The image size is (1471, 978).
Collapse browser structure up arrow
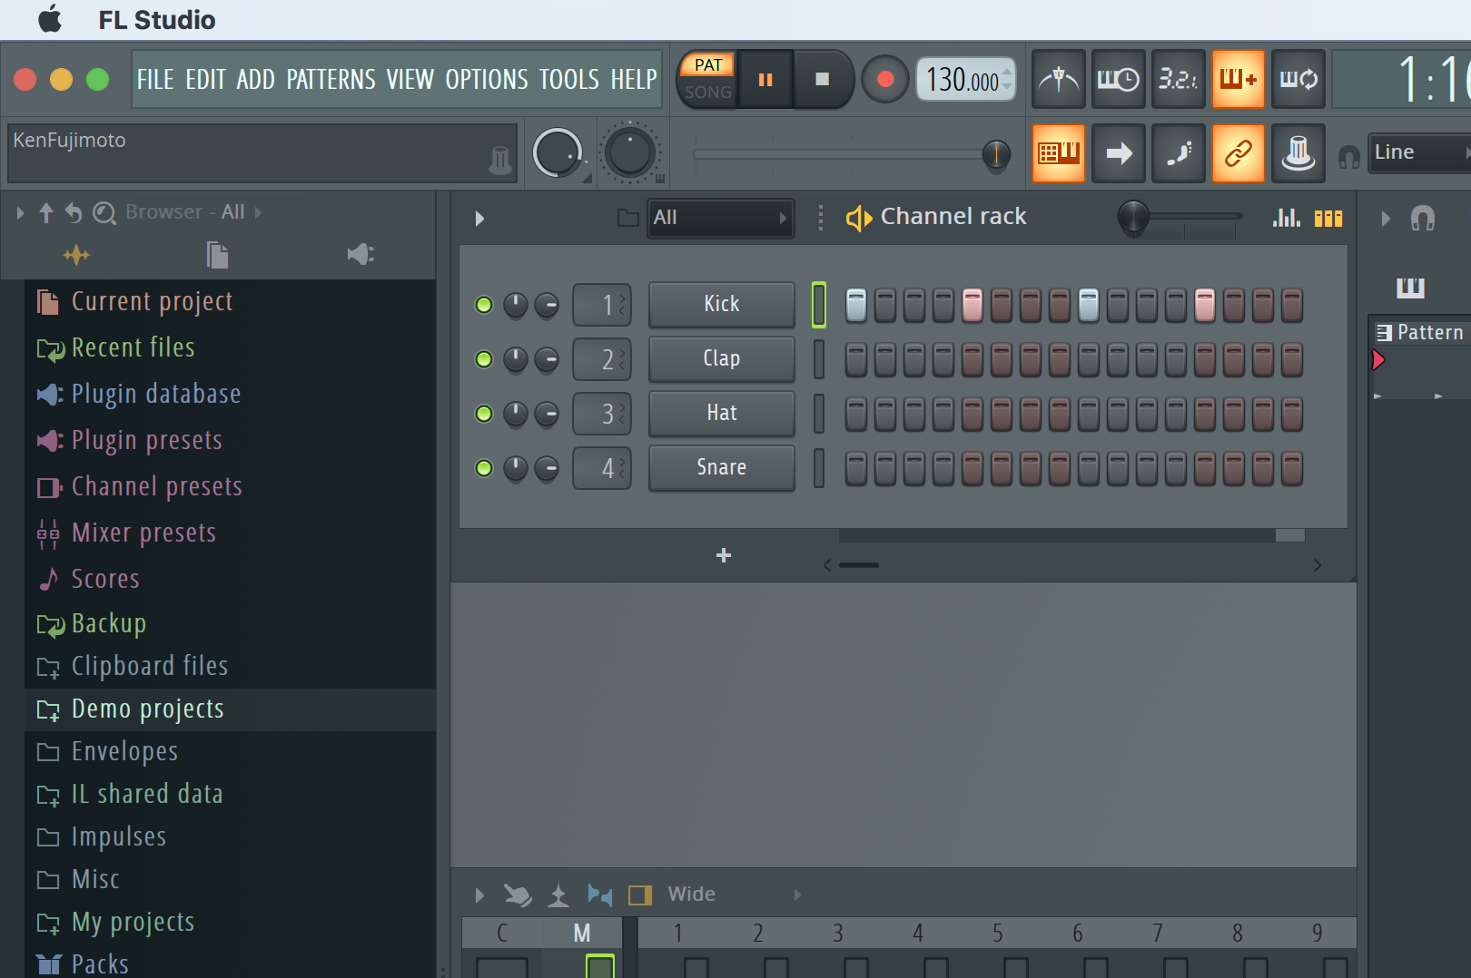tap(46, 212)
